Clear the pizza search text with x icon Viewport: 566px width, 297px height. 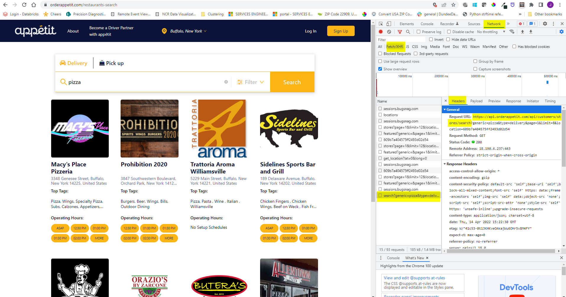point(226,82)
